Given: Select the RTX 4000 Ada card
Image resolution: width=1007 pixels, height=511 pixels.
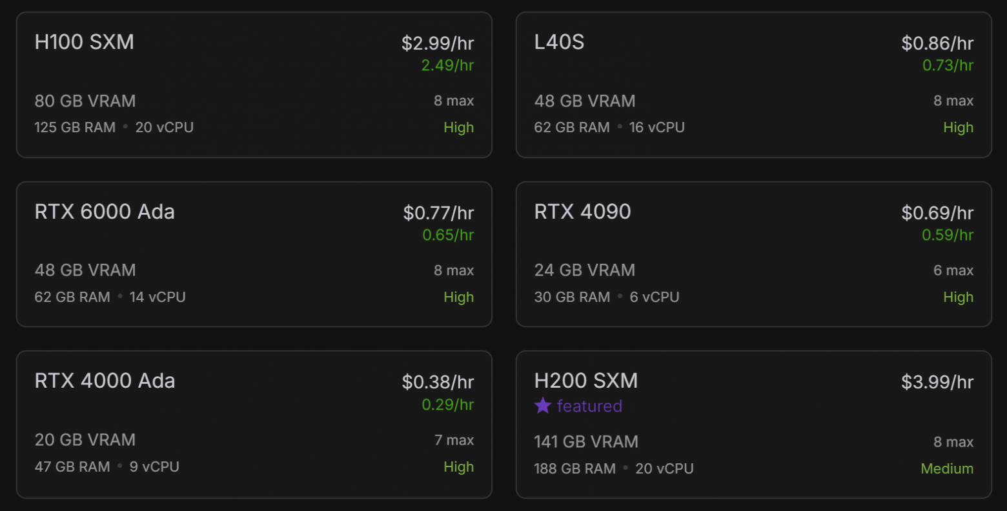Looking at the screenshot, I should 254,424.
